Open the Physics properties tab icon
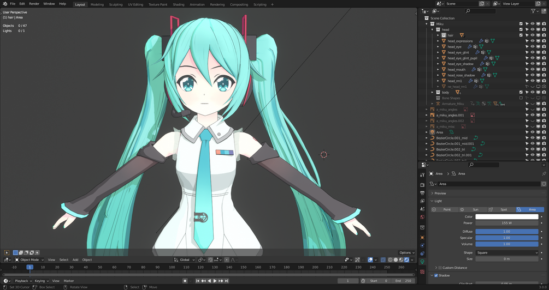This screenshot has height=290, width=549. coord(422,246)
